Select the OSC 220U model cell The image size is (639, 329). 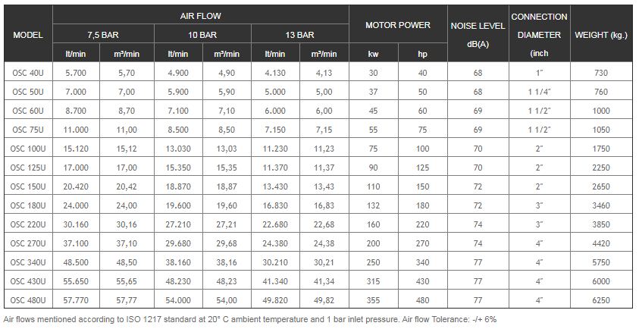click(29, 224)
